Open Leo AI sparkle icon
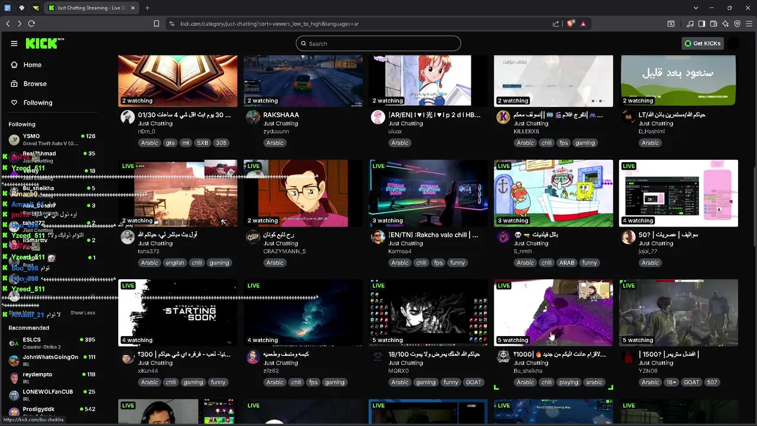This screenshot has height=426, width=757. (x=726, y=24)
